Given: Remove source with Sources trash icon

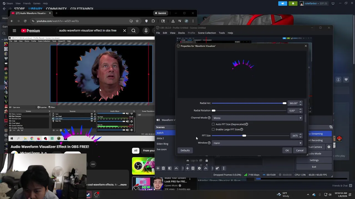Looking at the screenshot, I should [193, 168].
